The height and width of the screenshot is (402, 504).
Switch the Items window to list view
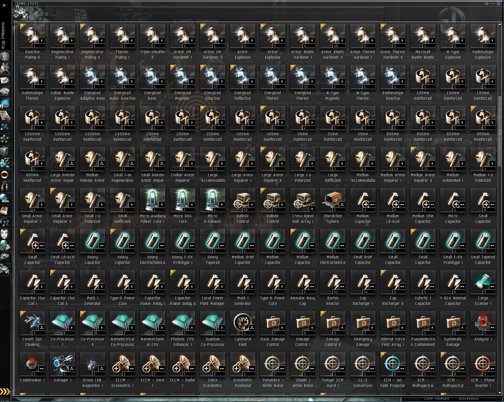coord(47,14)
